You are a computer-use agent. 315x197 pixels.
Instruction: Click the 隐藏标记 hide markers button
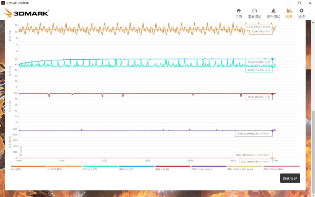290,178
